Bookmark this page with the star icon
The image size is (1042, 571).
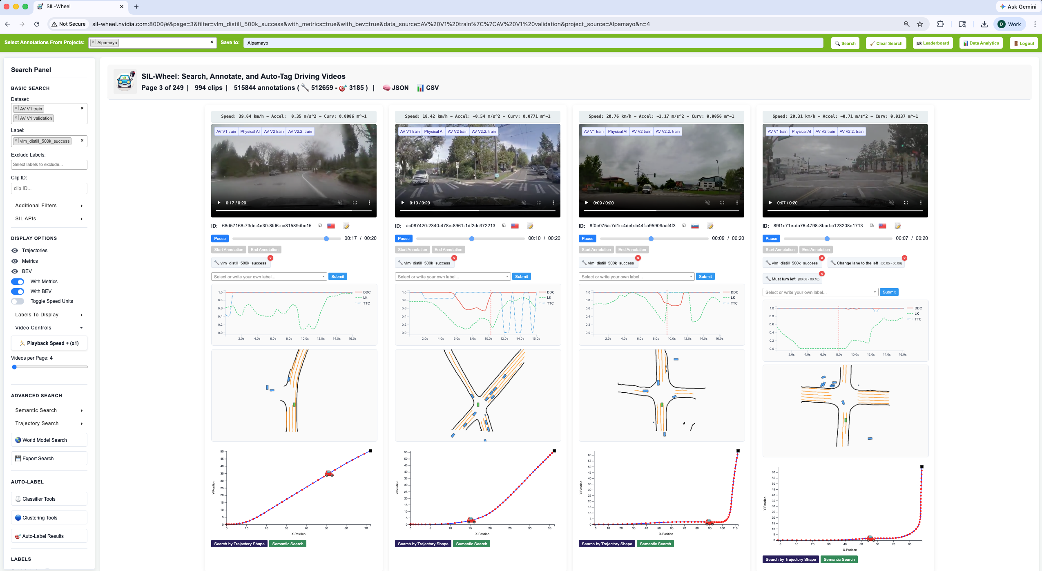tap(920, 24)
